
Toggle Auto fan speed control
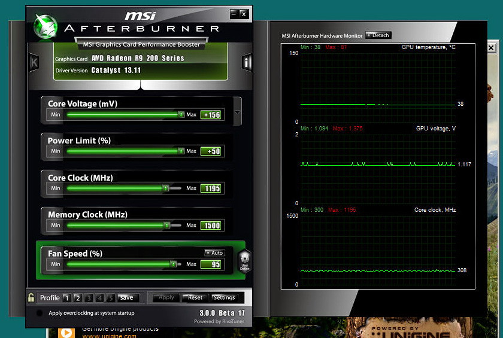(x=214, y=253)
